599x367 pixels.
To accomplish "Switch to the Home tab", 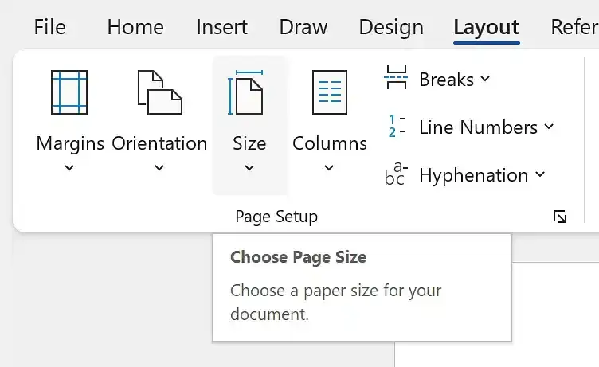I will pyautogui.click(x=135, y=27).
